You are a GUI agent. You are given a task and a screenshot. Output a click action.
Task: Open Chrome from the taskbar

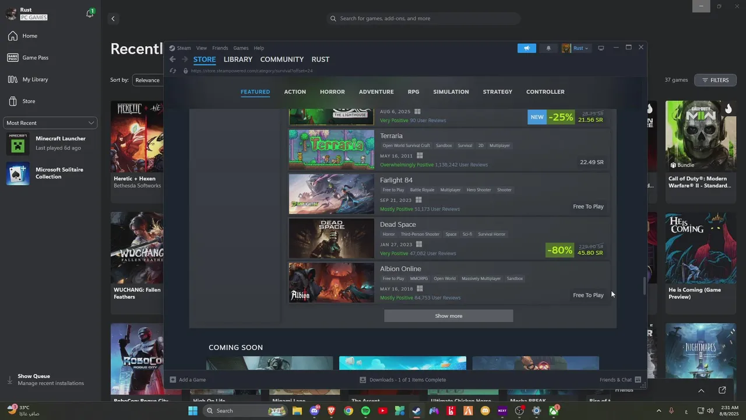349,411
